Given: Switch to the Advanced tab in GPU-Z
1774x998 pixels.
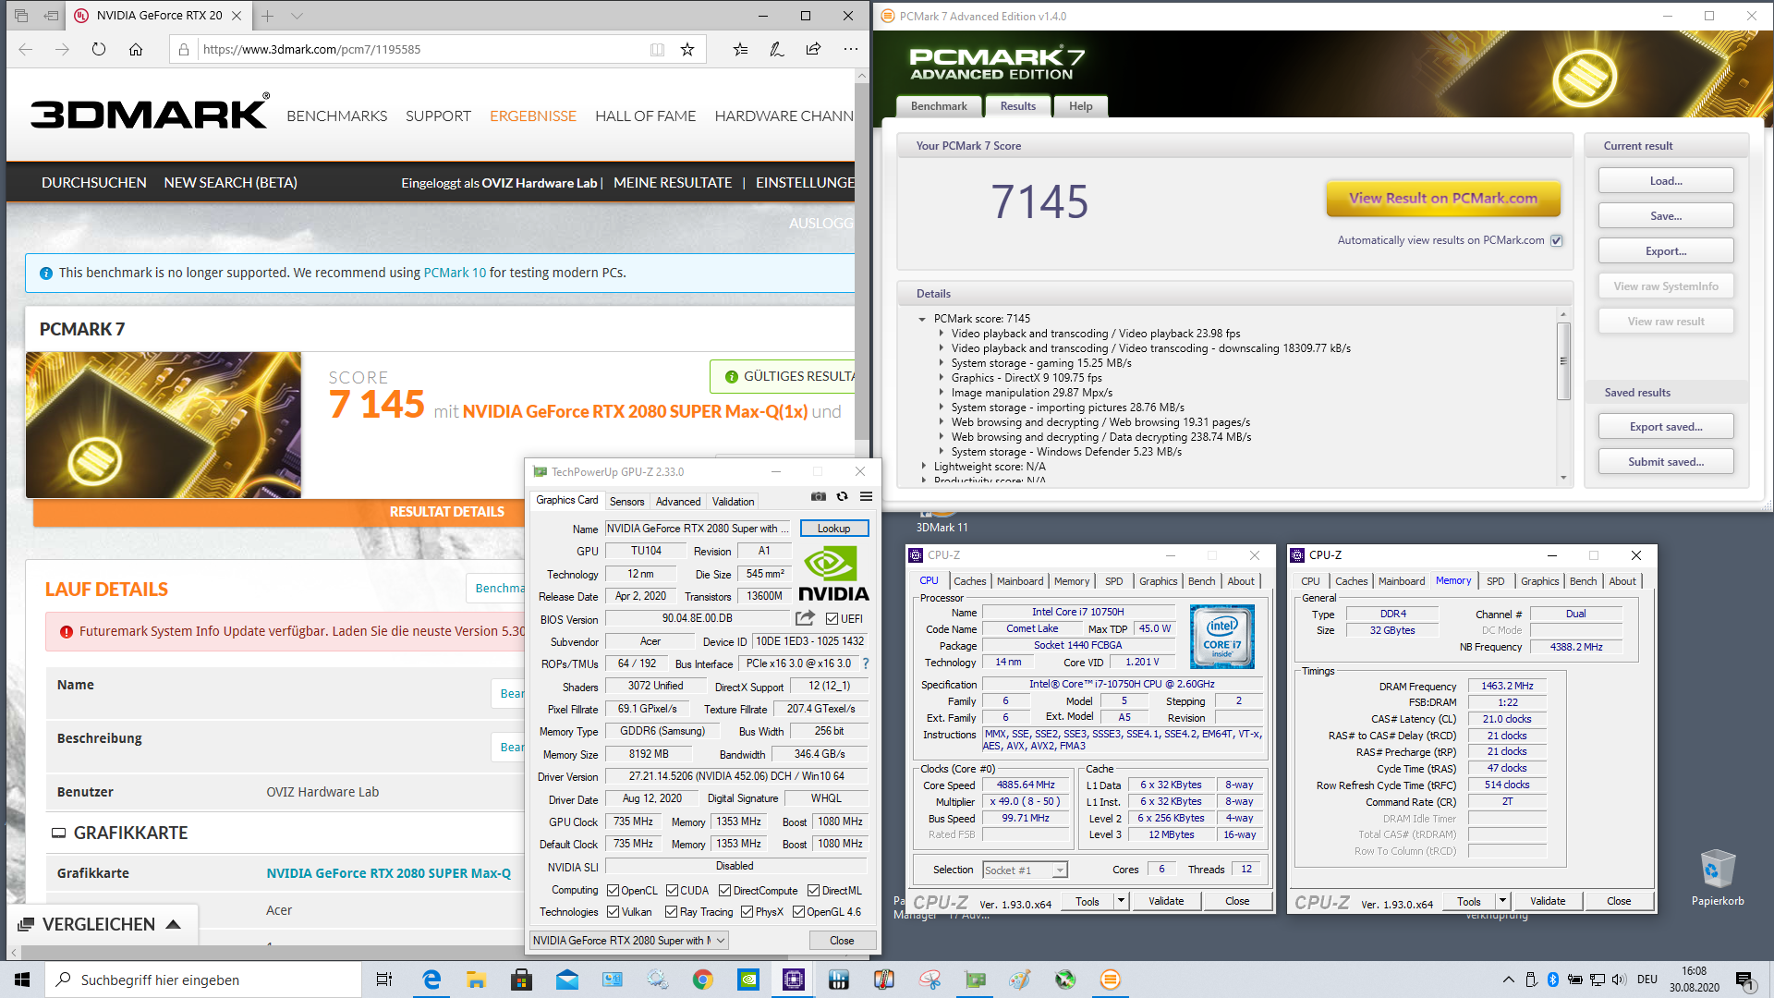Looking at the screenshot, I should coord(678,501).
